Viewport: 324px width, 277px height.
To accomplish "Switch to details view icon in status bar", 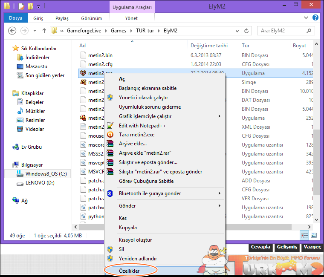I will pos(304,235).
